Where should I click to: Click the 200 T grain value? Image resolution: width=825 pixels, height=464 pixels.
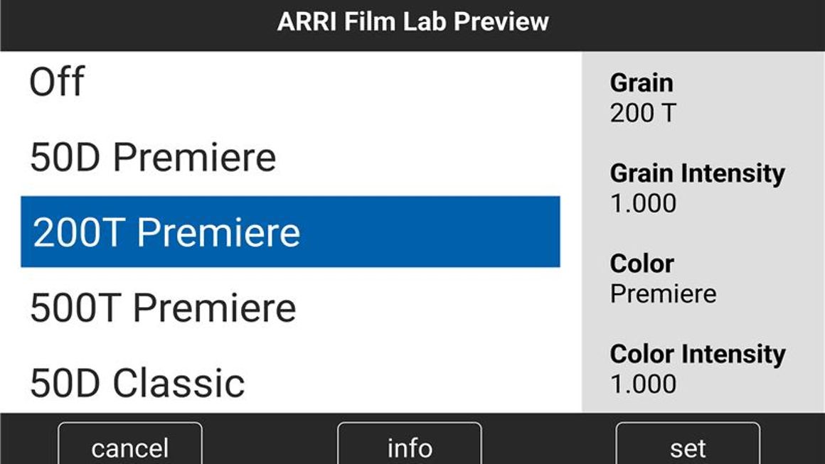643,113
